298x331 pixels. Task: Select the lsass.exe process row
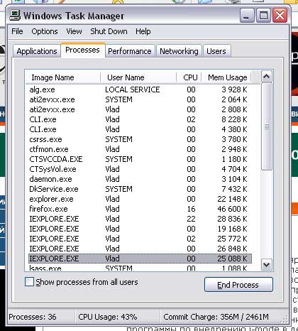(140, 268)
